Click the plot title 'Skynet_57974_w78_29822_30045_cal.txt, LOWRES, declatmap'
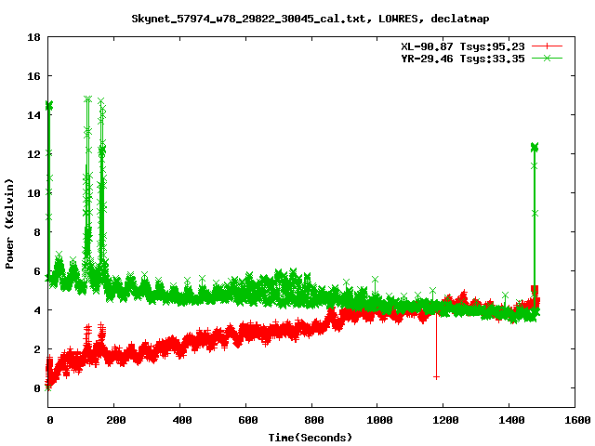This screenshot has height=446, width=595. tap(310, 19)
